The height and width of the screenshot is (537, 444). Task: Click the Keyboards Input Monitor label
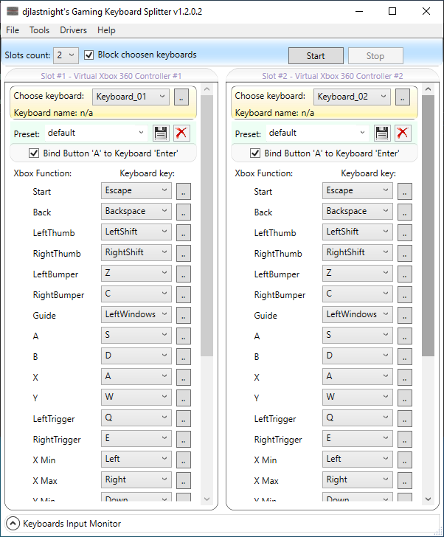(x=72, y=523)
